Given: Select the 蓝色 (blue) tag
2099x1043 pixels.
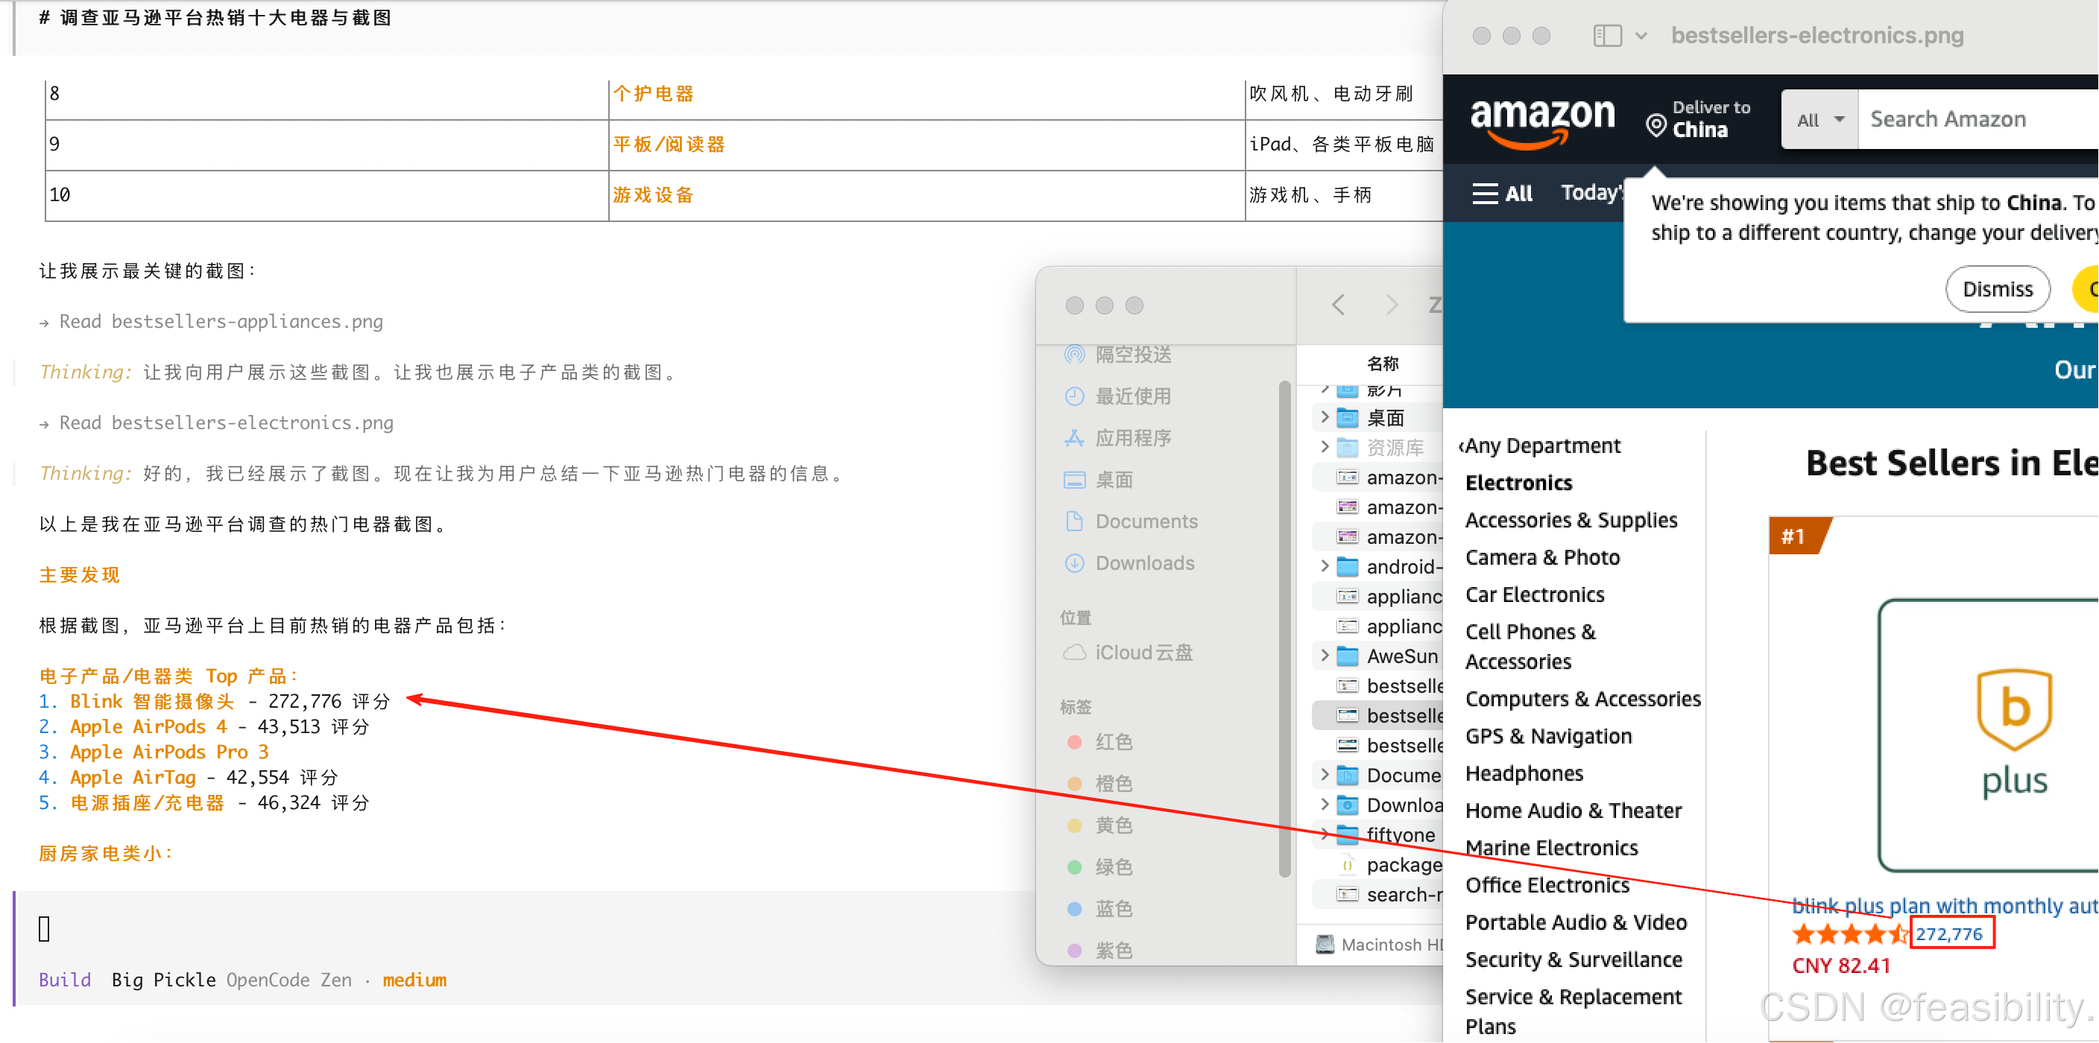Looking at the screenshot, I should (1113, 909).
